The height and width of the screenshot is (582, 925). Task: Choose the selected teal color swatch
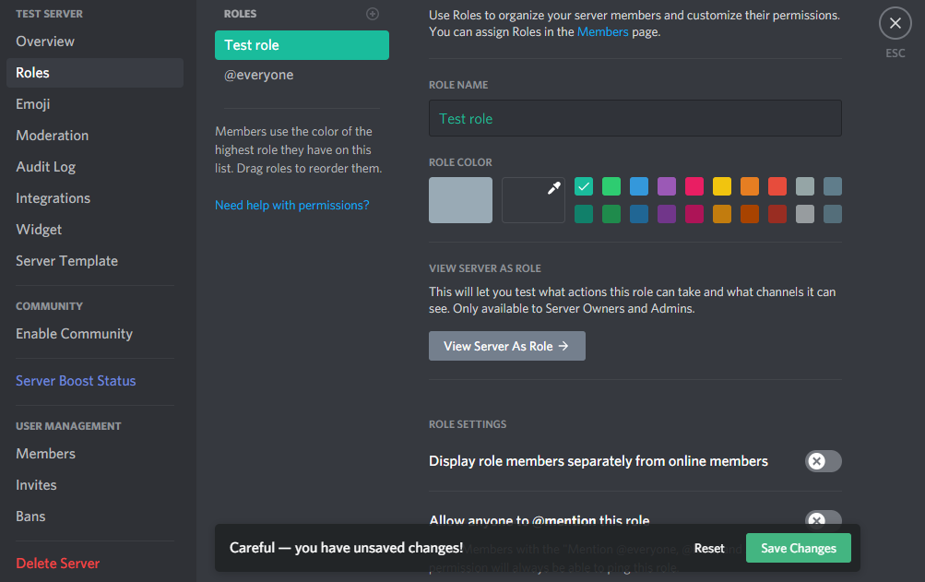click(x=584, y=186)
